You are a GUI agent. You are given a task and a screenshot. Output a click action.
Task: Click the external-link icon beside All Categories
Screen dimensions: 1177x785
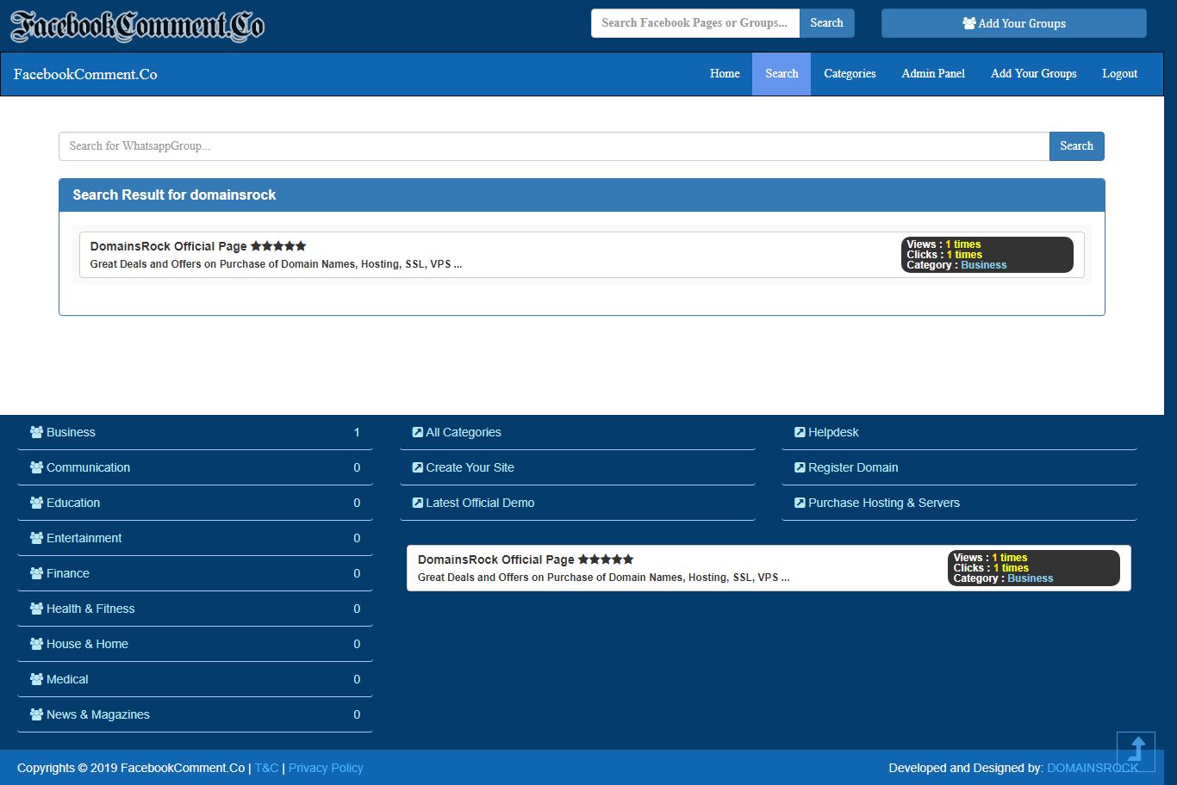pos(418,432)
